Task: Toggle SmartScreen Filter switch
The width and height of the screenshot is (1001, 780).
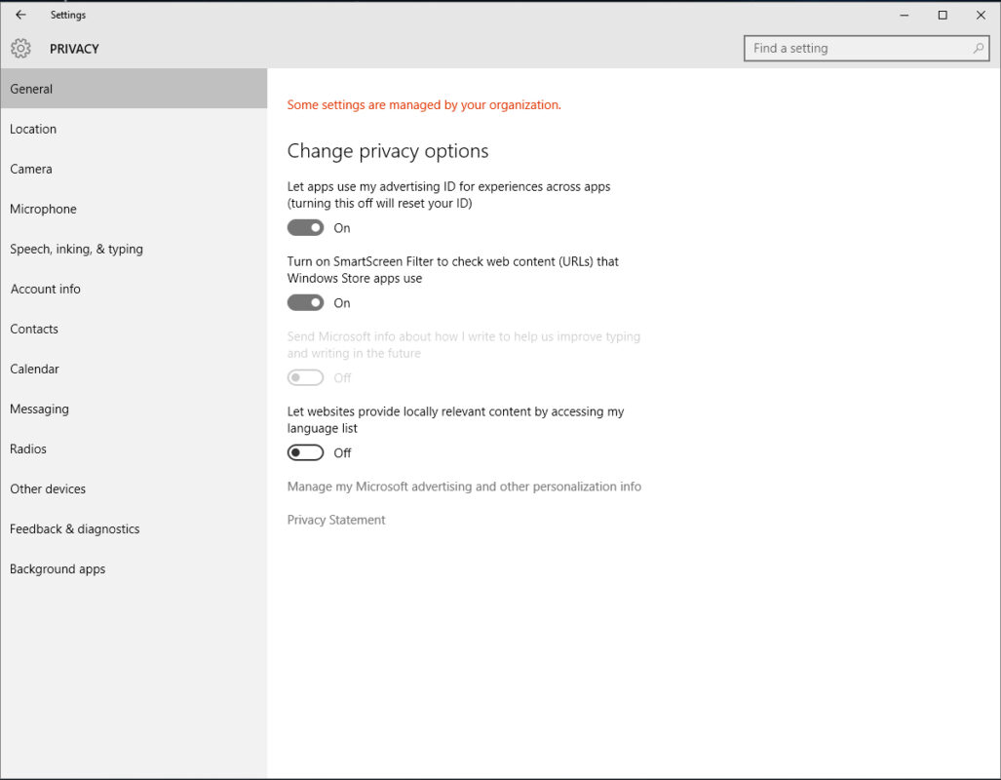Action: click(x=305, y=303)
